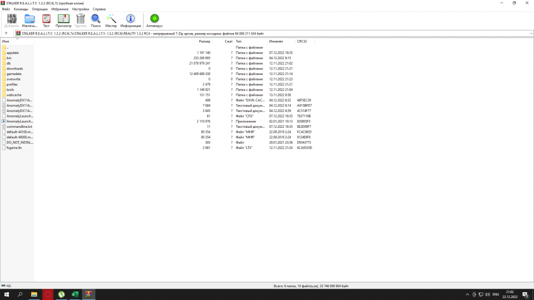Sort by Изменён column header
This screenshot has height=300, width=534.
(276, 41)
